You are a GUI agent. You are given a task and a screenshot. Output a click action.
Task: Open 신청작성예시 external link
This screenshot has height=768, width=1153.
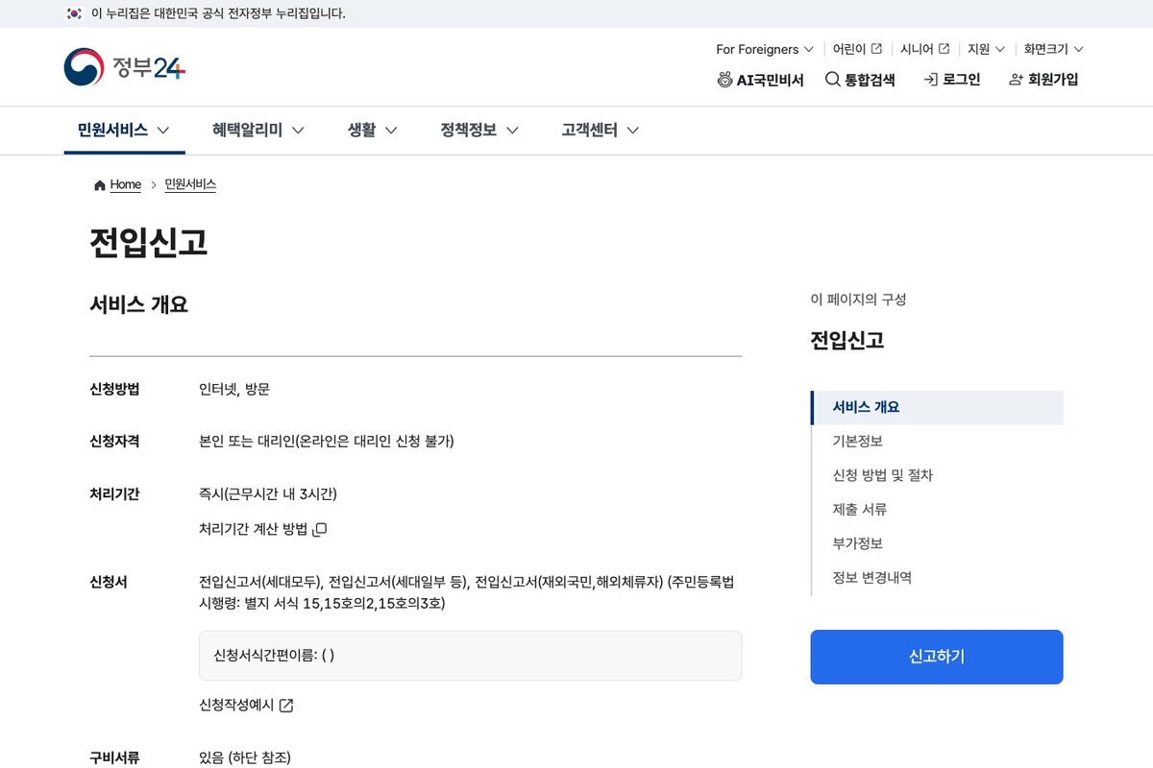point(246,705)
